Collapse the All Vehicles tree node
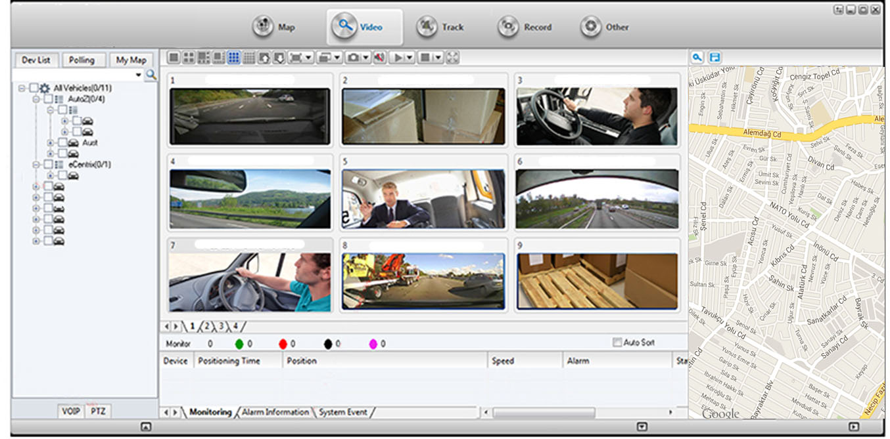Viewport: 890px width, 439px height. tap(22, 88)
